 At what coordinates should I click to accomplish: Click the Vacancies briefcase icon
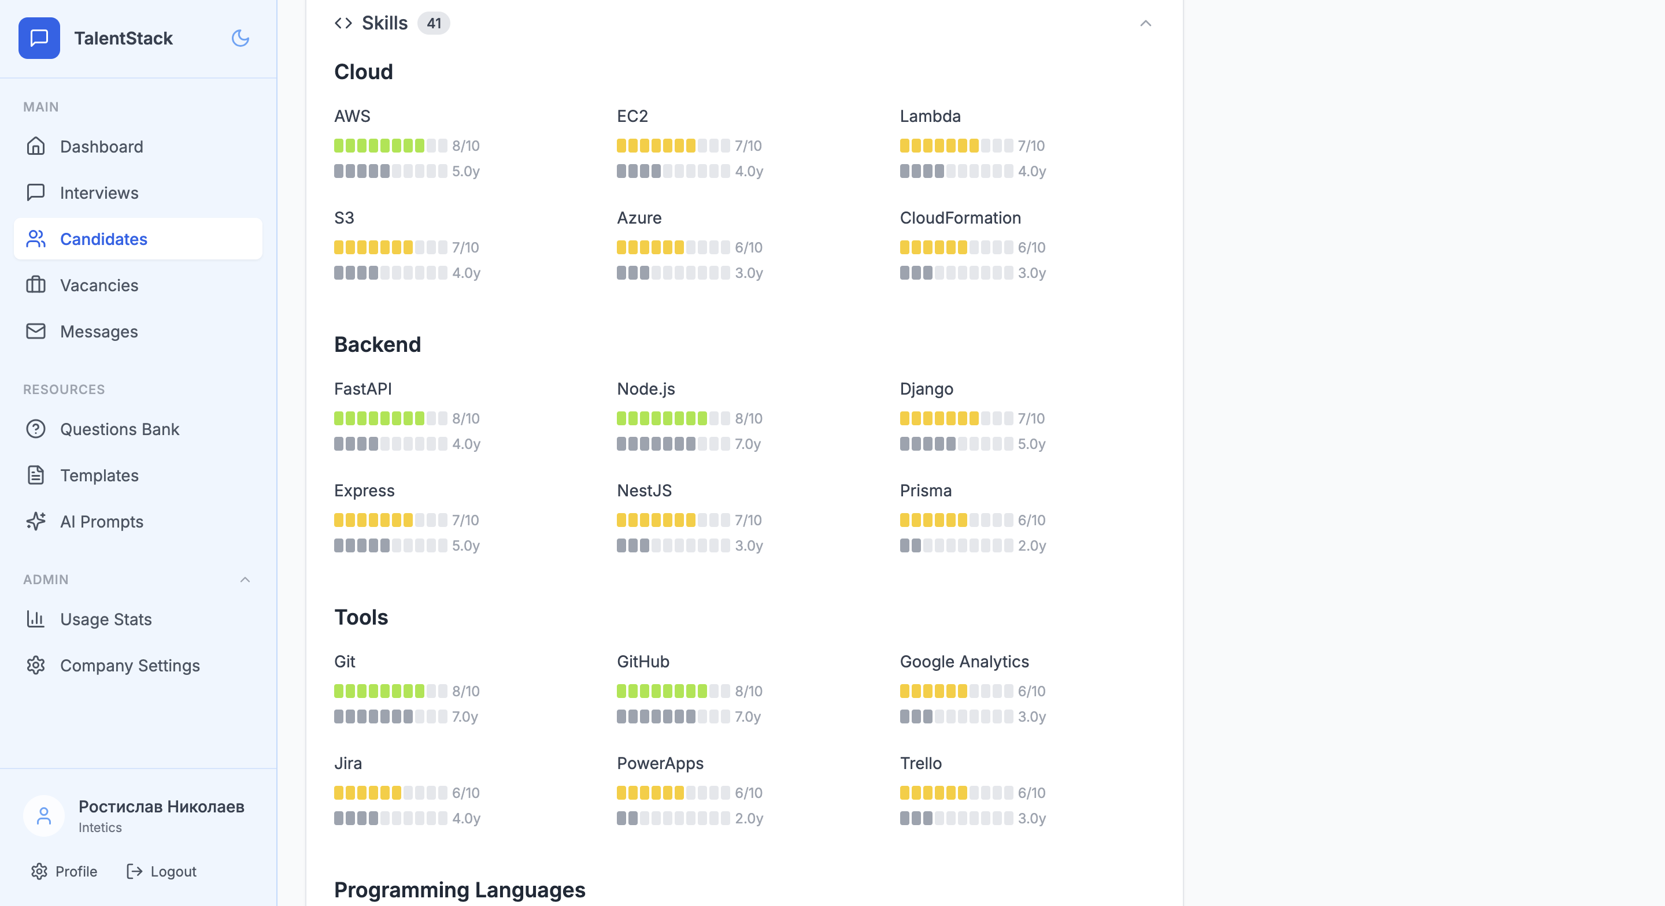(35, 285)
